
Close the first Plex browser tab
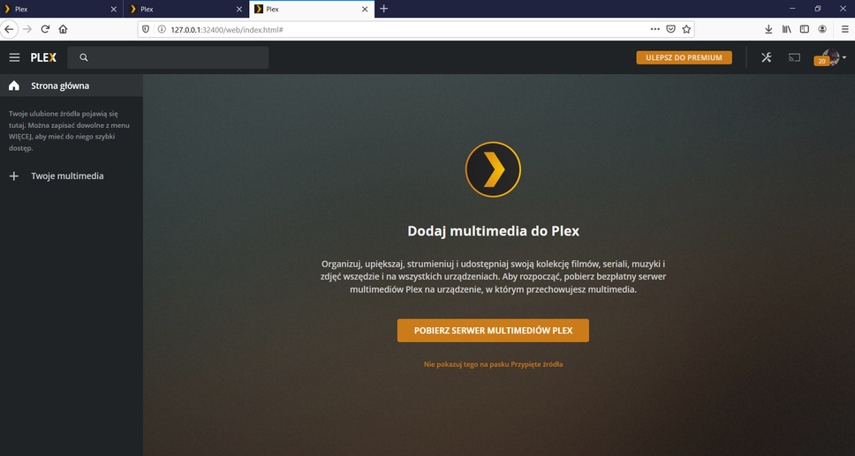113,10
